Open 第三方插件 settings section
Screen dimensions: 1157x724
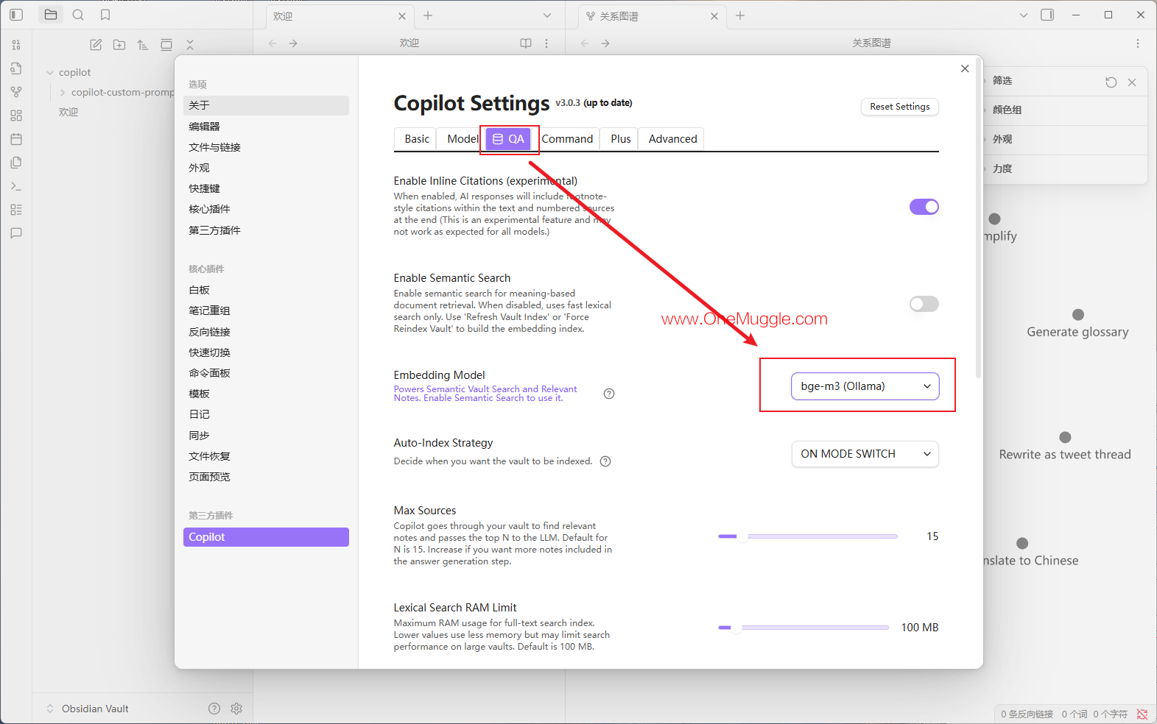tap(266, 230)
